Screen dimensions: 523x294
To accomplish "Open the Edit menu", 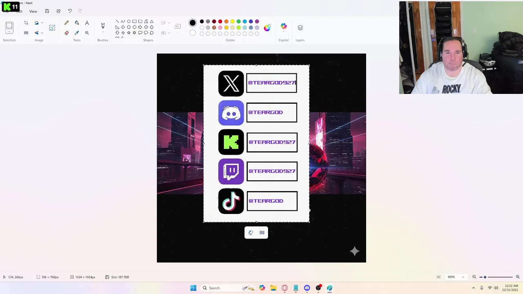I will 19,11.
